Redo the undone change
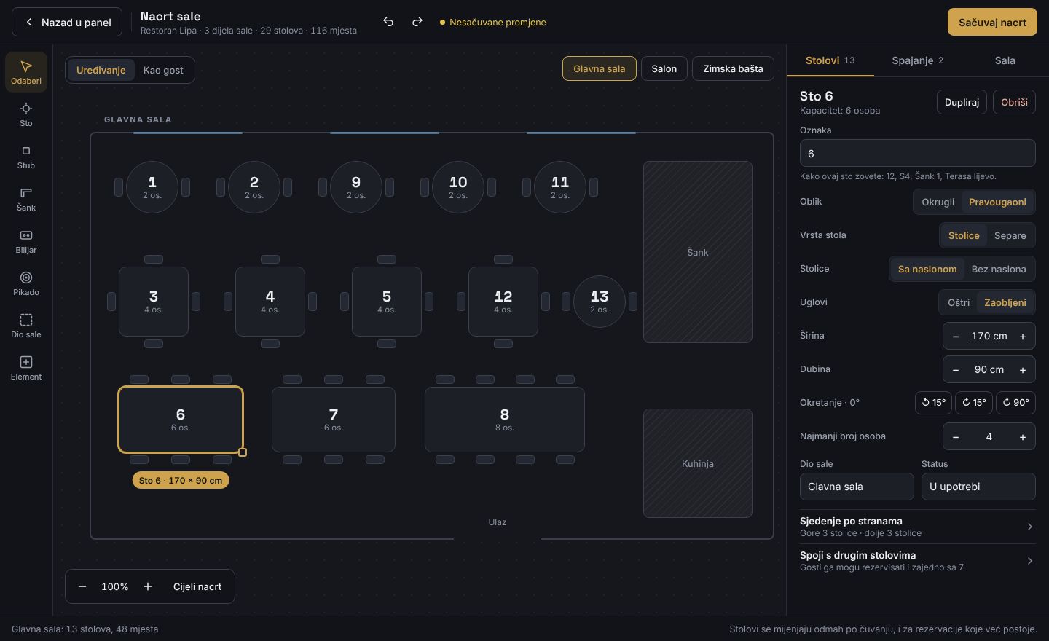Viewport: 1049px width, 641px height. click(x=417, y=22)
